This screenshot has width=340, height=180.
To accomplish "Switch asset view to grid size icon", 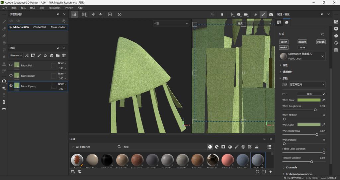I will pyautogui.click(x=269, y=147).
